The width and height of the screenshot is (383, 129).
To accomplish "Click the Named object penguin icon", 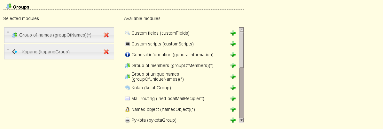I will click(x=127, y=109).
